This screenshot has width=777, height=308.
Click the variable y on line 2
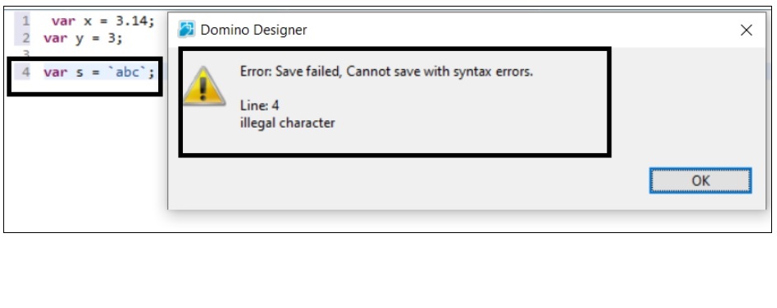coord(79,39)
